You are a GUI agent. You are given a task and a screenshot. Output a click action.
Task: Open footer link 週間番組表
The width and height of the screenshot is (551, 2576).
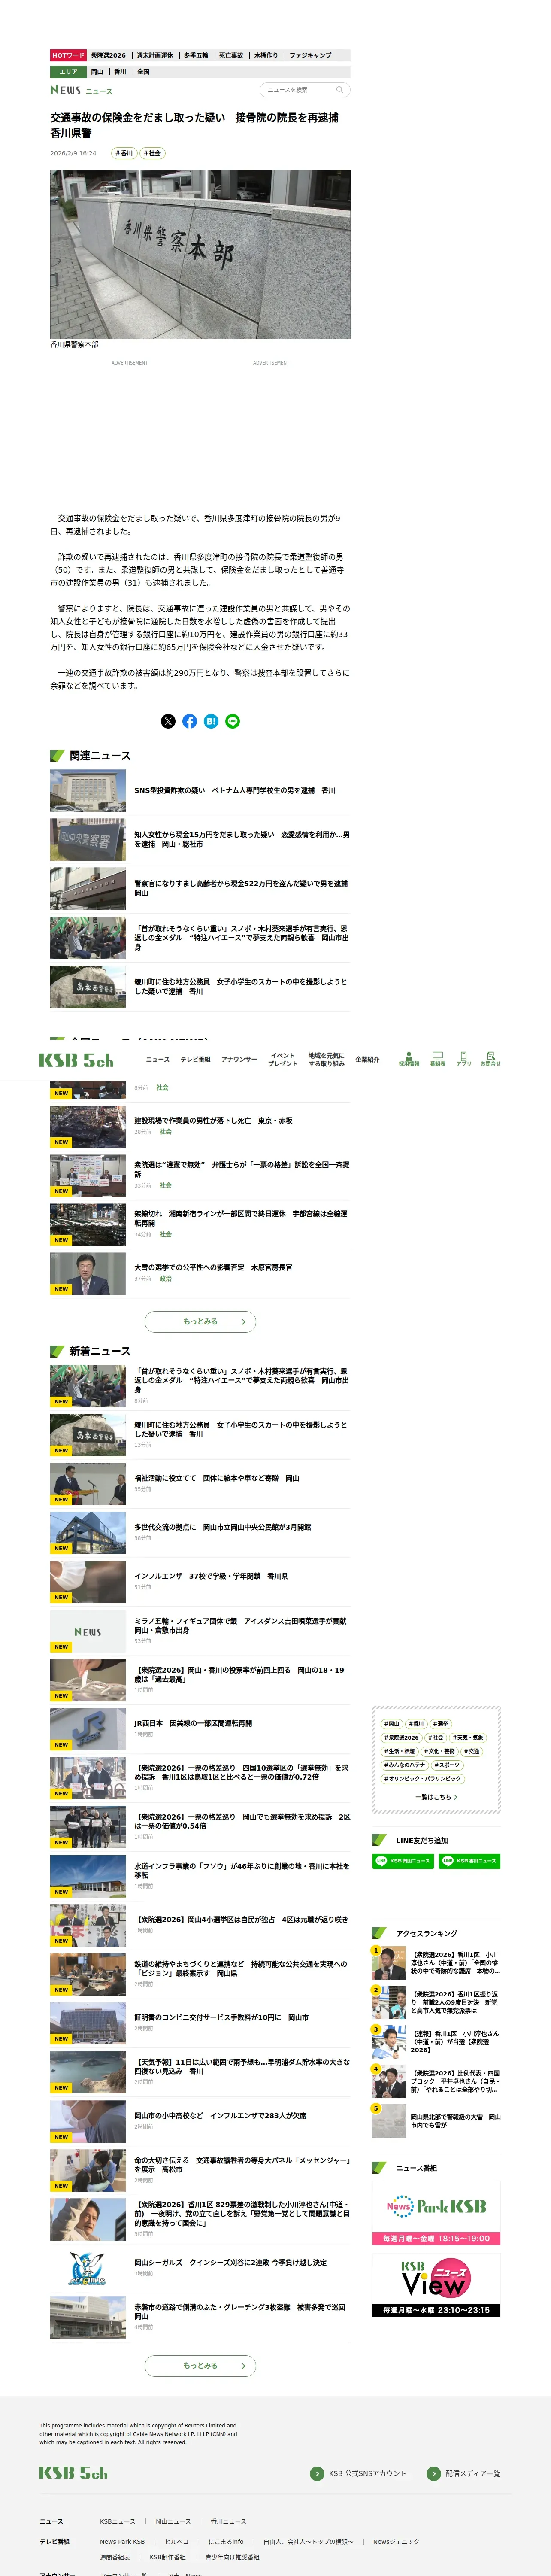(115, 2557)
